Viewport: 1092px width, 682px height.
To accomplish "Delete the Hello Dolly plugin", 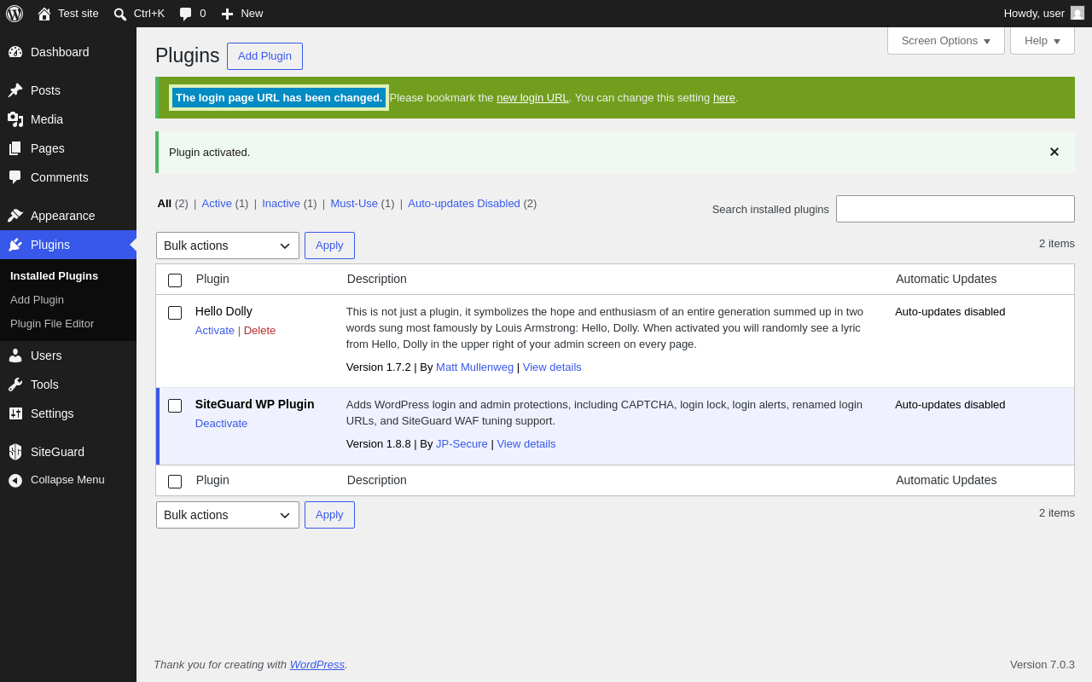I will tap(259, 330).
